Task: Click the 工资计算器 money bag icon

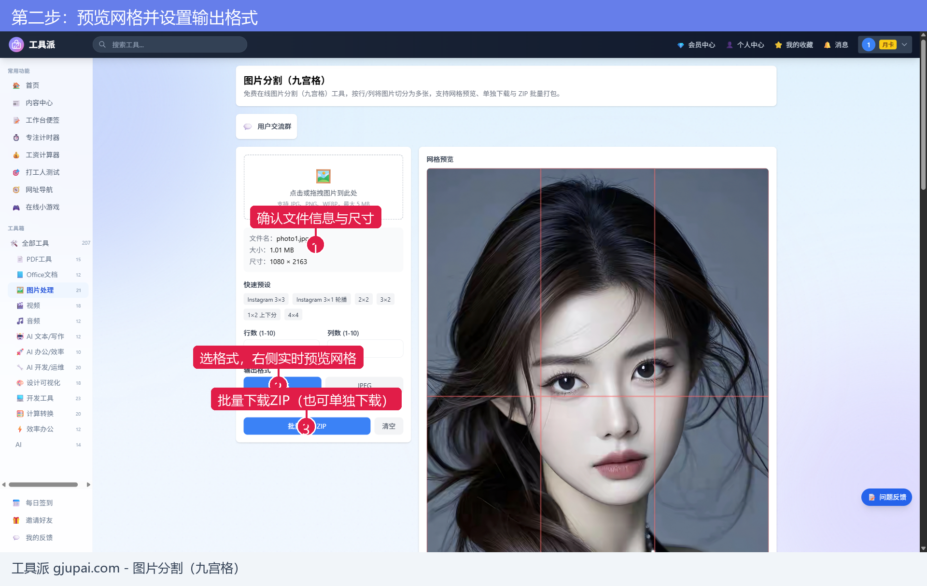Action: click(x=16, y=155)
